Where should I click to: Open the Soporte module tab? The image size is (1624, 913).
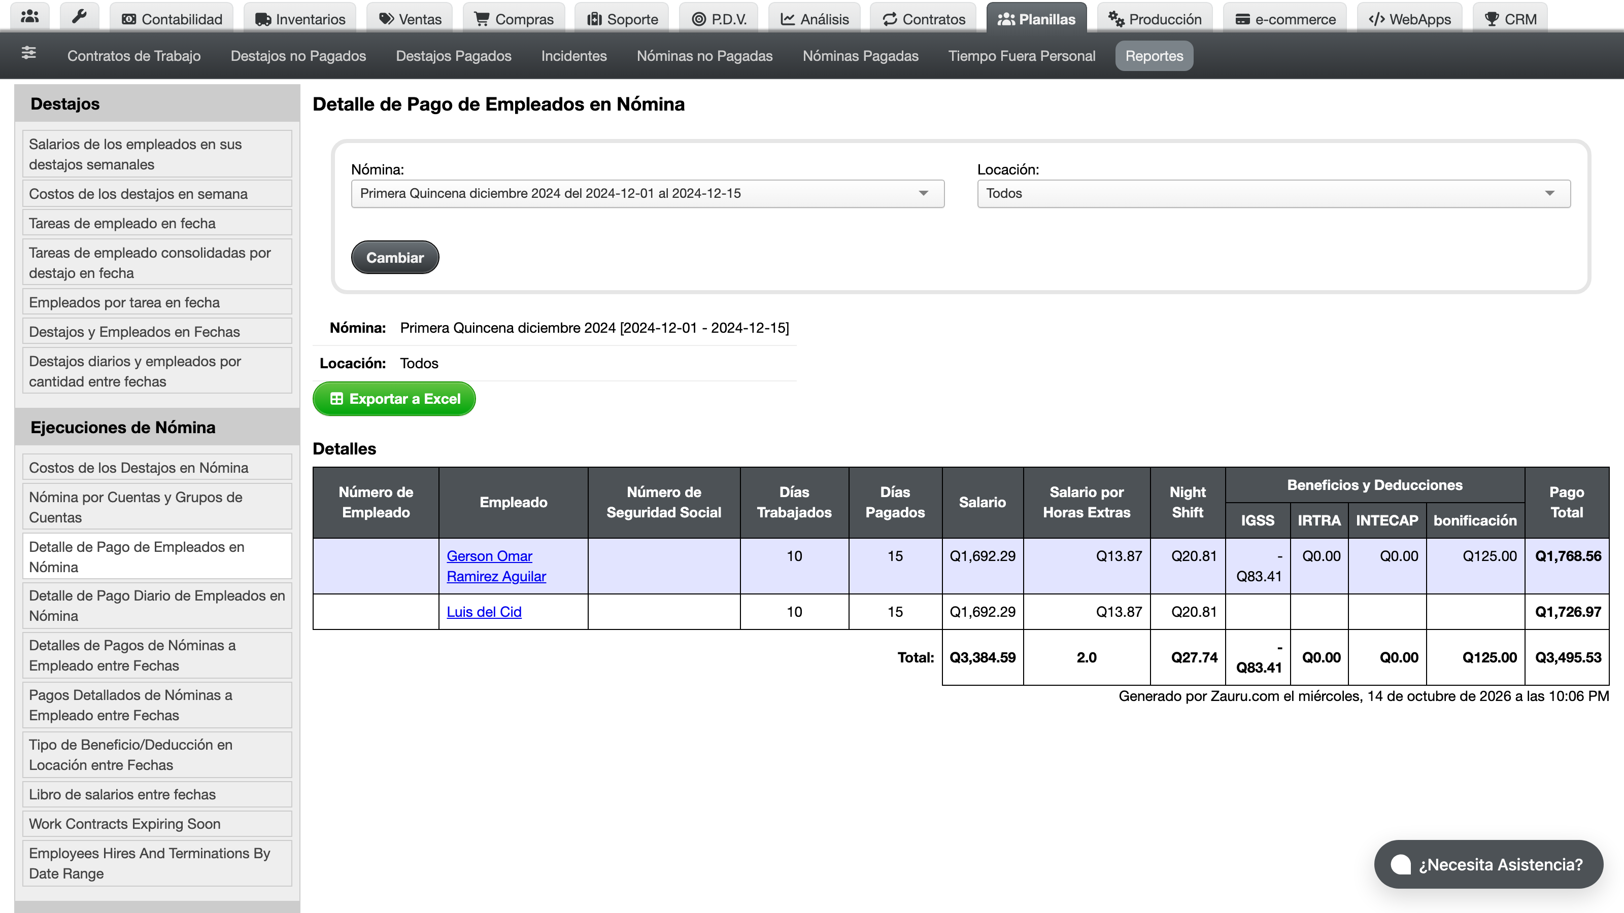622,19
